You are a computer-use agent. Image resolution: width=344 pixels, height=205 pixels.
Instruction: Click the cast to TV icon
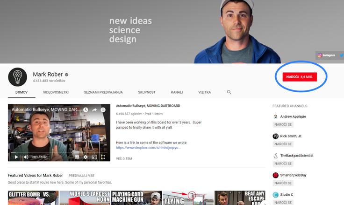94,157
